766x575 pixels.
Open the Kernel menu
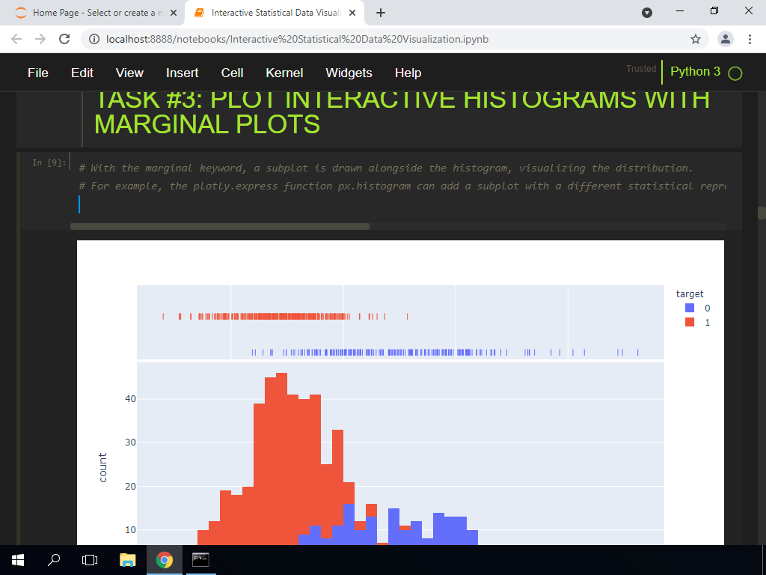[x=284, y=73]
